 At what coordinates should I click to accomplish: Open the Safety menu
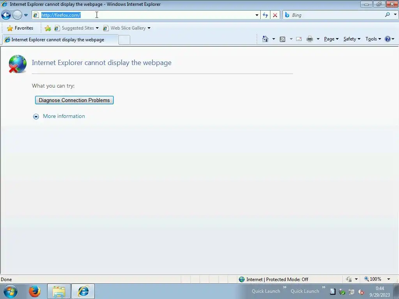coord(352,39)
